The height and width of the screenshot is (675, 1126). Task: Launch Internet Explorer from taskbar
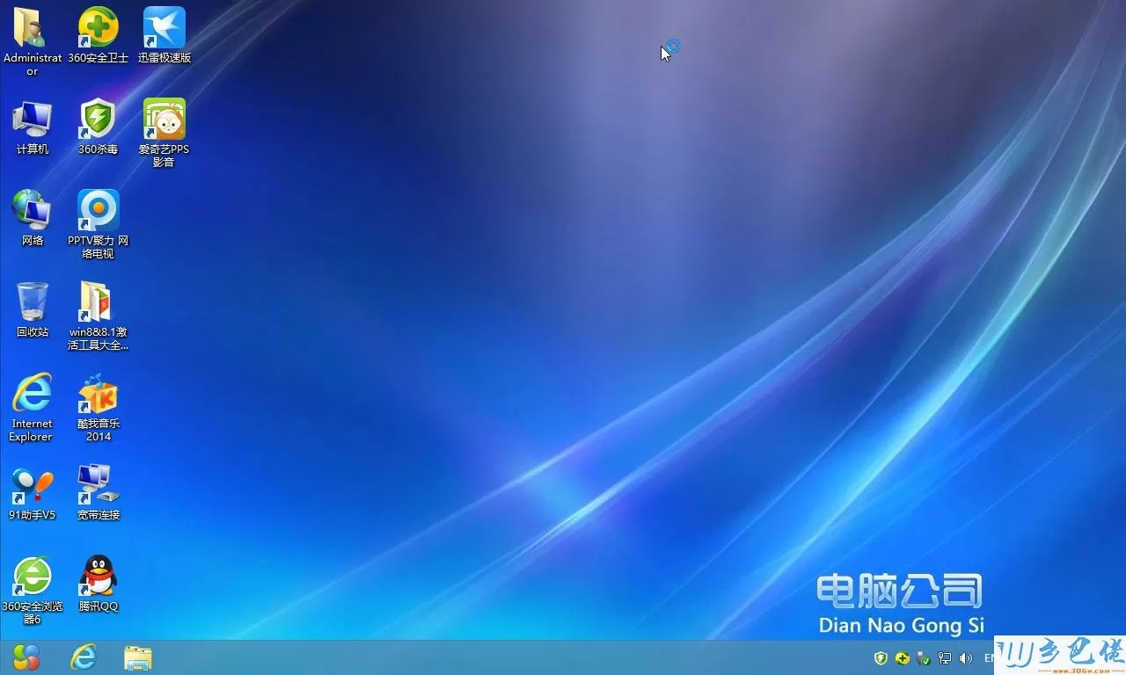(84, 657)
